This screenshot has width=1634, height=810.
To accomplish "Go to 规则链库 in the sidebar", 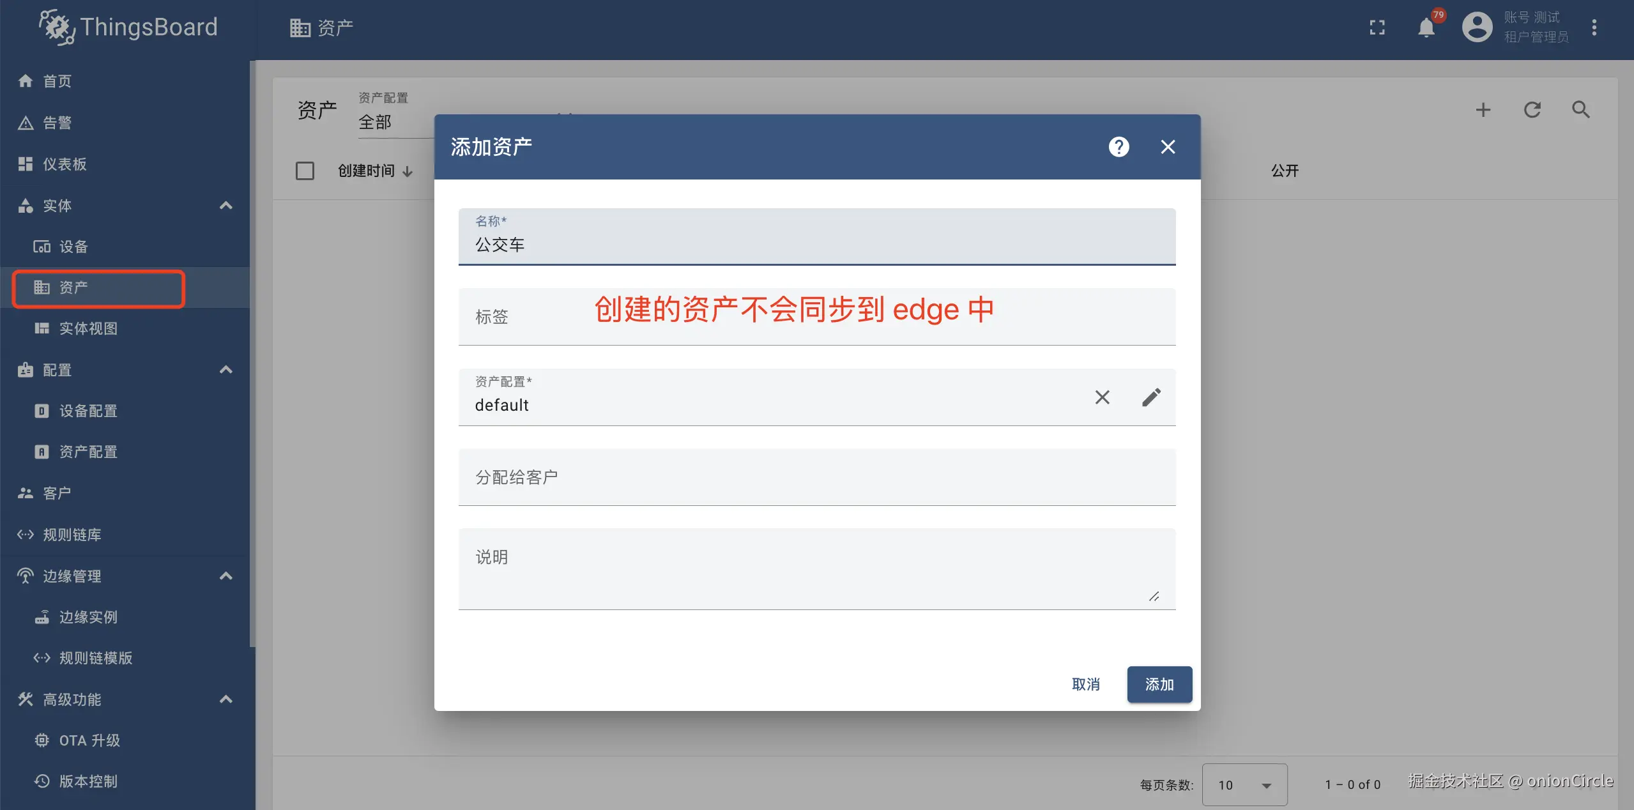I will (x=72, y=535).
